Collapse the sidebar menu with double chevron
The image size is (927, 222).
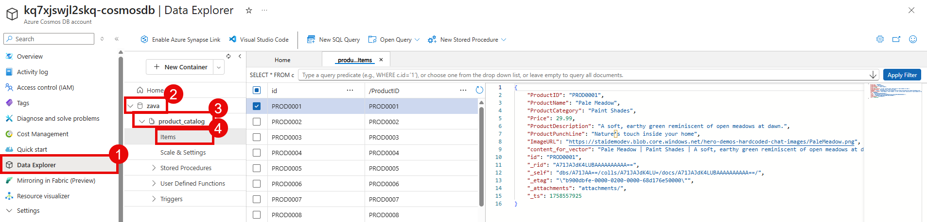coord(117,39)
